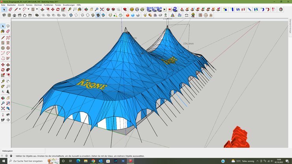Image resolution: width=292 pixels, height=164 pixels.
Task: Select the Move tool in top toolbar
Action: tap(53, 9)
